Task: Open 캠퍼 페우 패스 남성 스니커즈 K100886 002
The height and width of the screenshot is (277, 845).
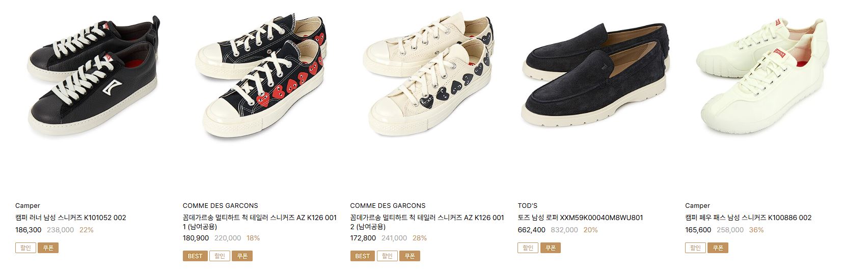Action: (748, 218)
